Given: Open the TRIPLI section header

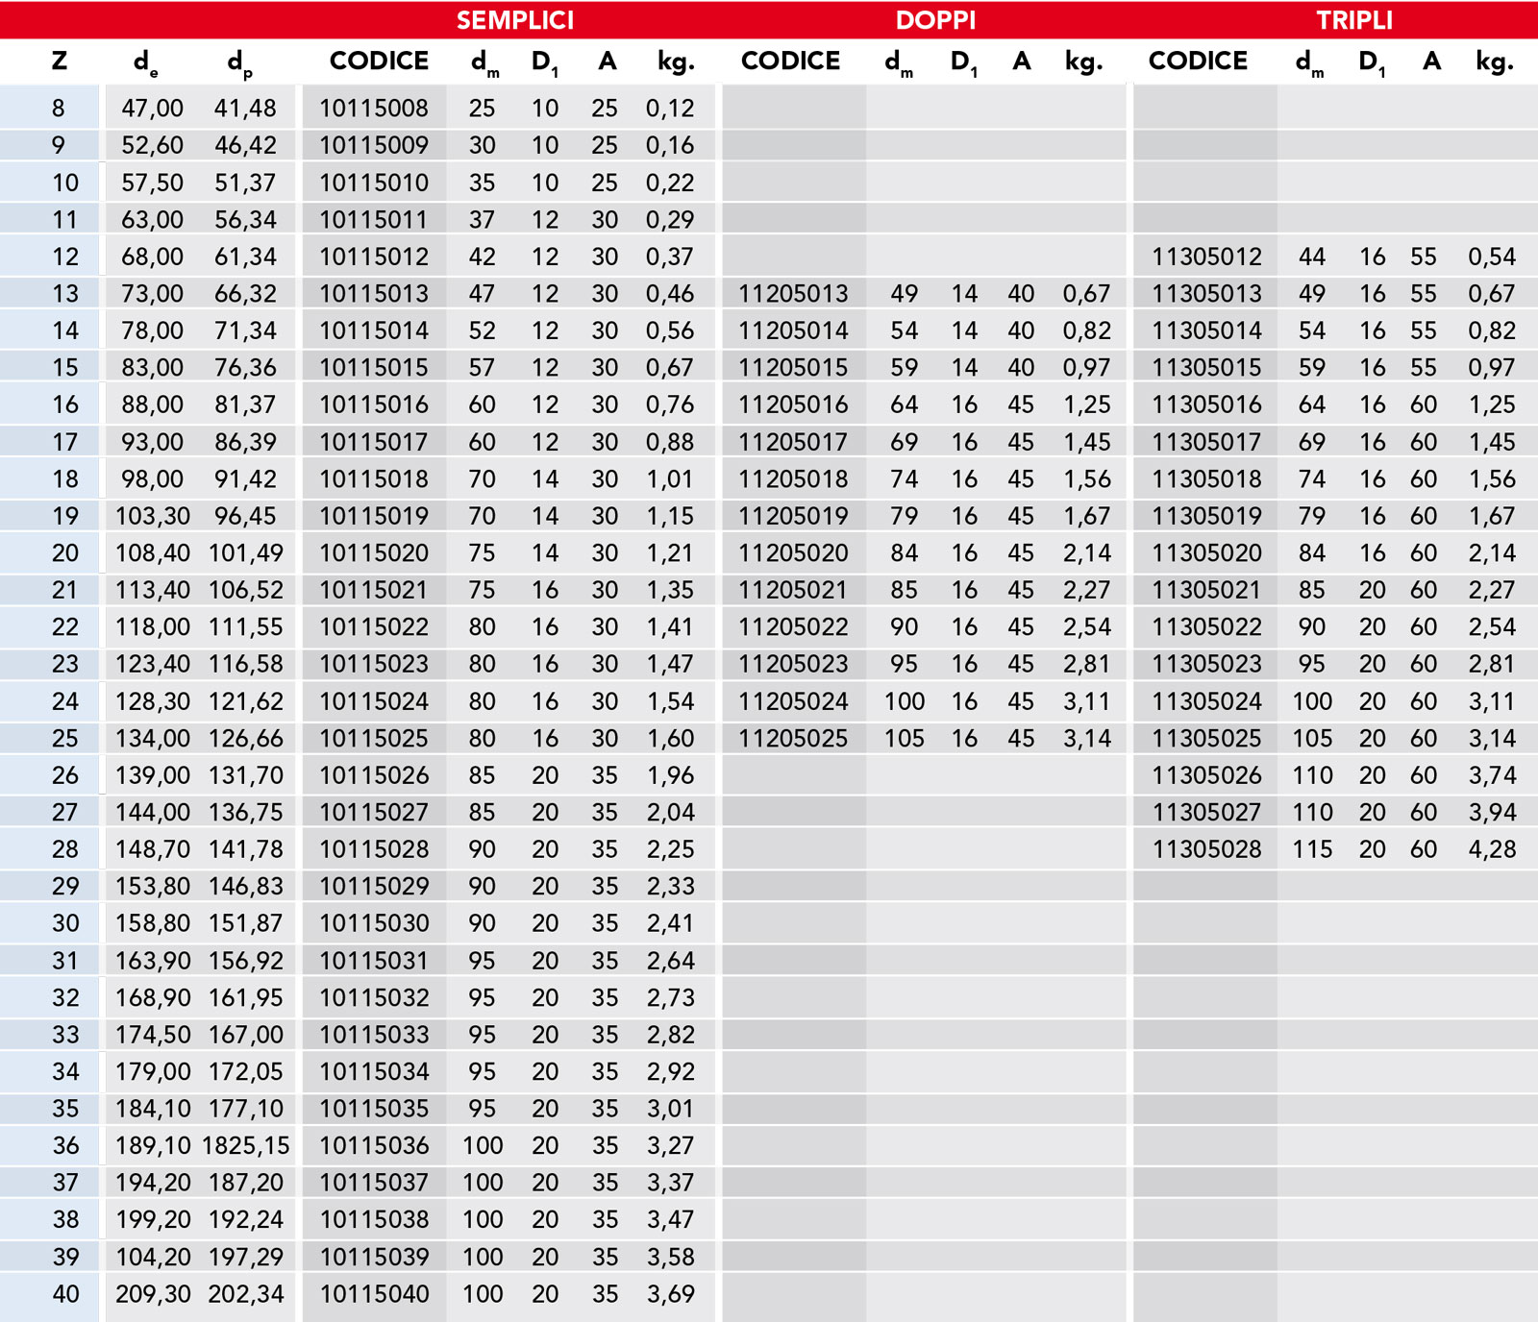Looking at the screenshot, I should click(1353, 20).
